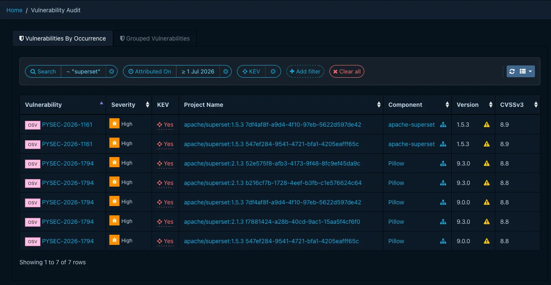
Task: Click version warning icon in 52e575f8 row
Action: coord(487,163)
